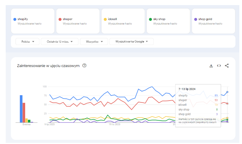
Task: Expand the Polska country dropdown
Action: click(28, 42)
